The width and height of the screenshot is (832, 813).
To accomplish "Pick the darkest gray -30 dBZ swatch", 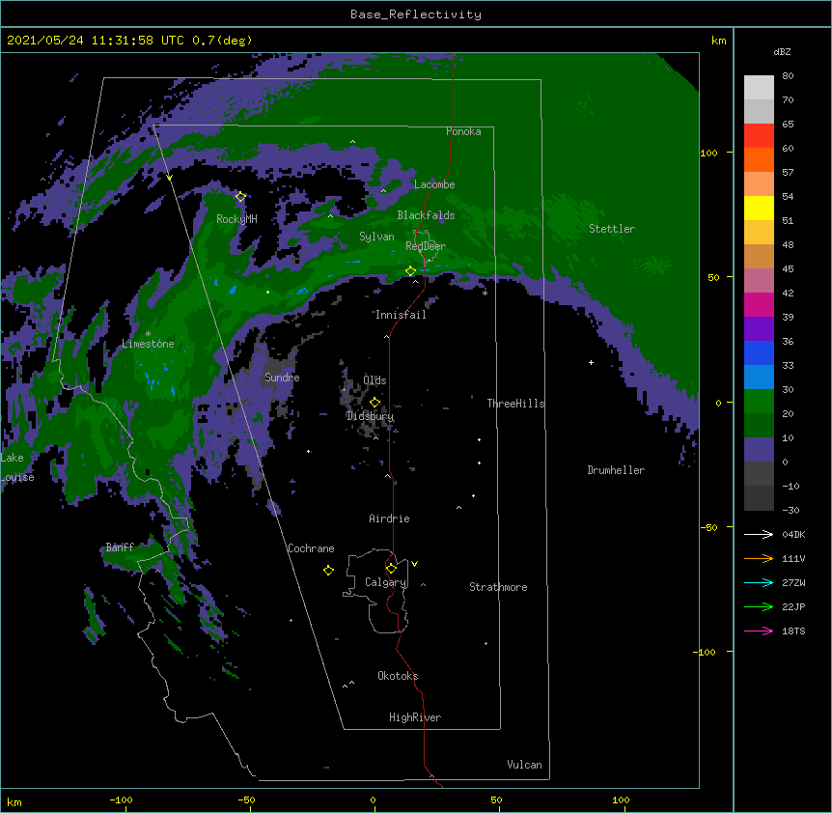I will click(x=759, y=498).
